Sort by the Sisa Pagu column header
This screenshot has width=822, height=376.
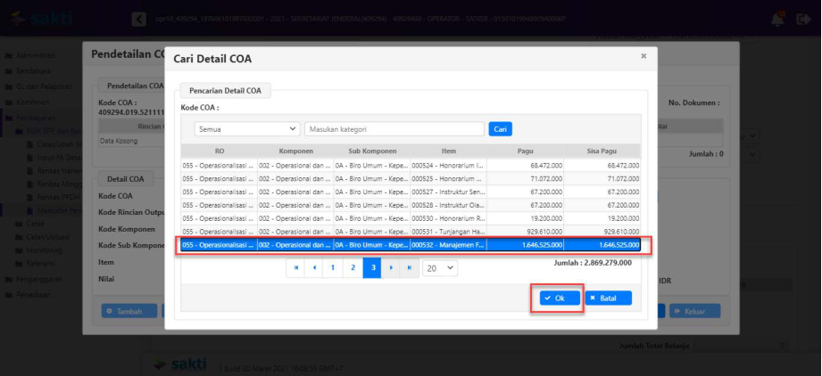click(x=603, y=151)
